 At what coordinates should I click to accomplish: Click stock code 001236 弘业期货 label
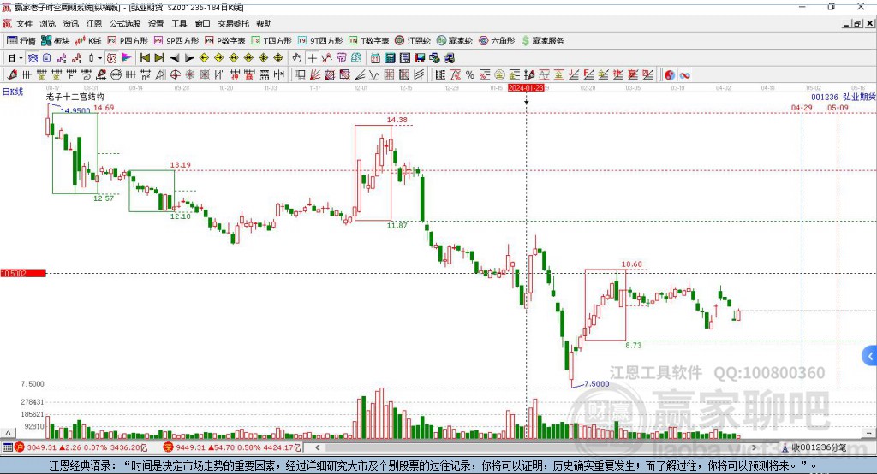844,98
